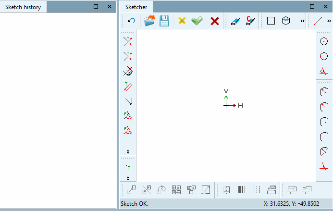Accept sketch with the green checkmark

[197, 21]
